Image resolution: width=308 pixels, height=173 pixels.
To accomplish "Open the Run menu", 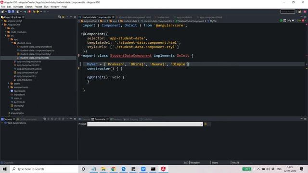I will pyautogui.click(x=46, y=7).
